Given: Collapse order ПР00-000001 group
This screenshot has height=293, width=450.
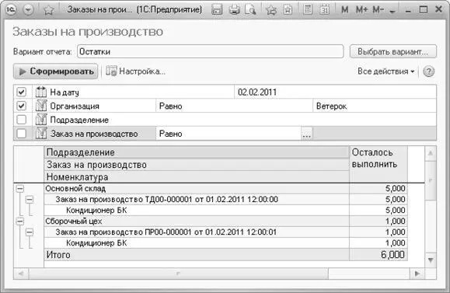Looking at the screenshot, I should 30,232.
